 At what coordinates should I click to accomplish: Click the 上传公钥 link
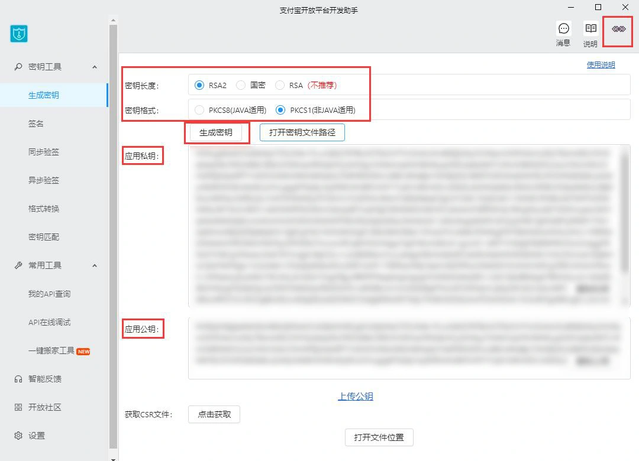[x=356, y=397]
